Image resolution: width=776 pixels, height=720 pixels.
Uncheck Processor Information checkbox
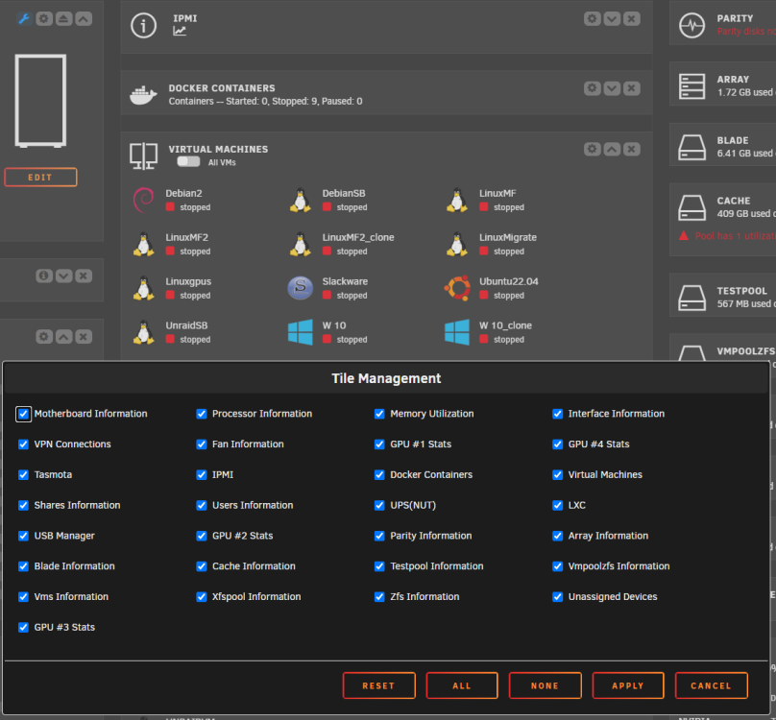202,414
